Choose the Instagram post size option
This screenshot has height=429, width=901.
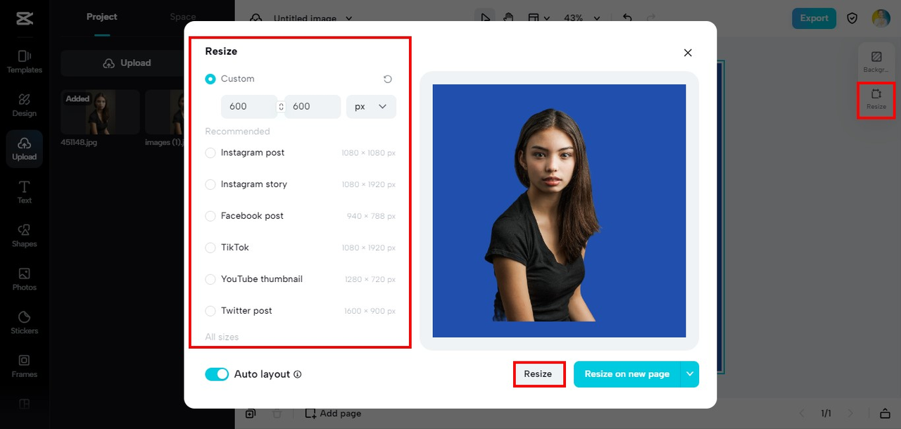pos(301,153)
